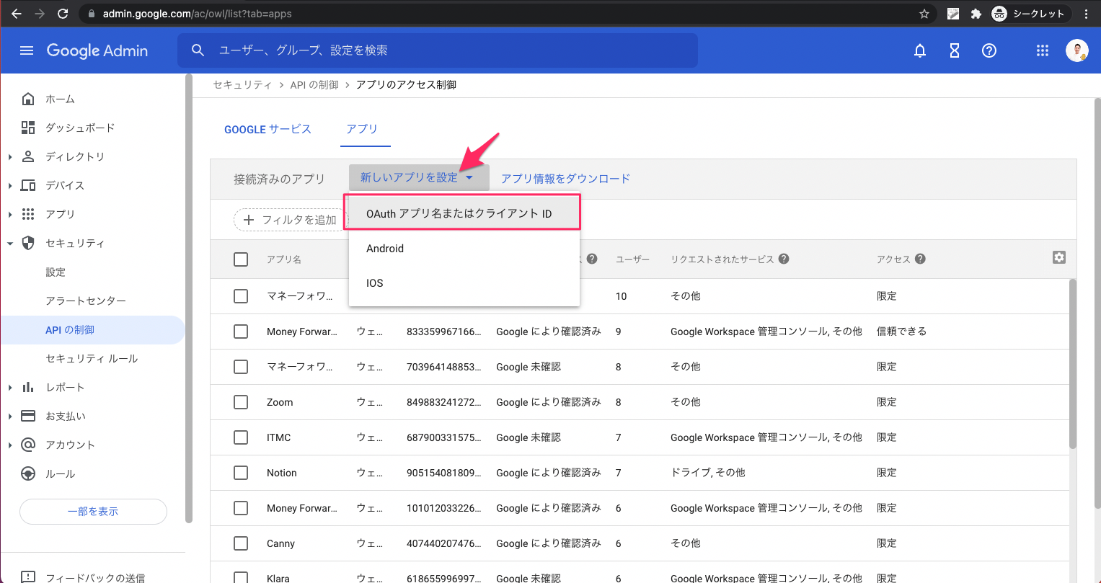Open the help question mark icon

[x=989, y=50]
